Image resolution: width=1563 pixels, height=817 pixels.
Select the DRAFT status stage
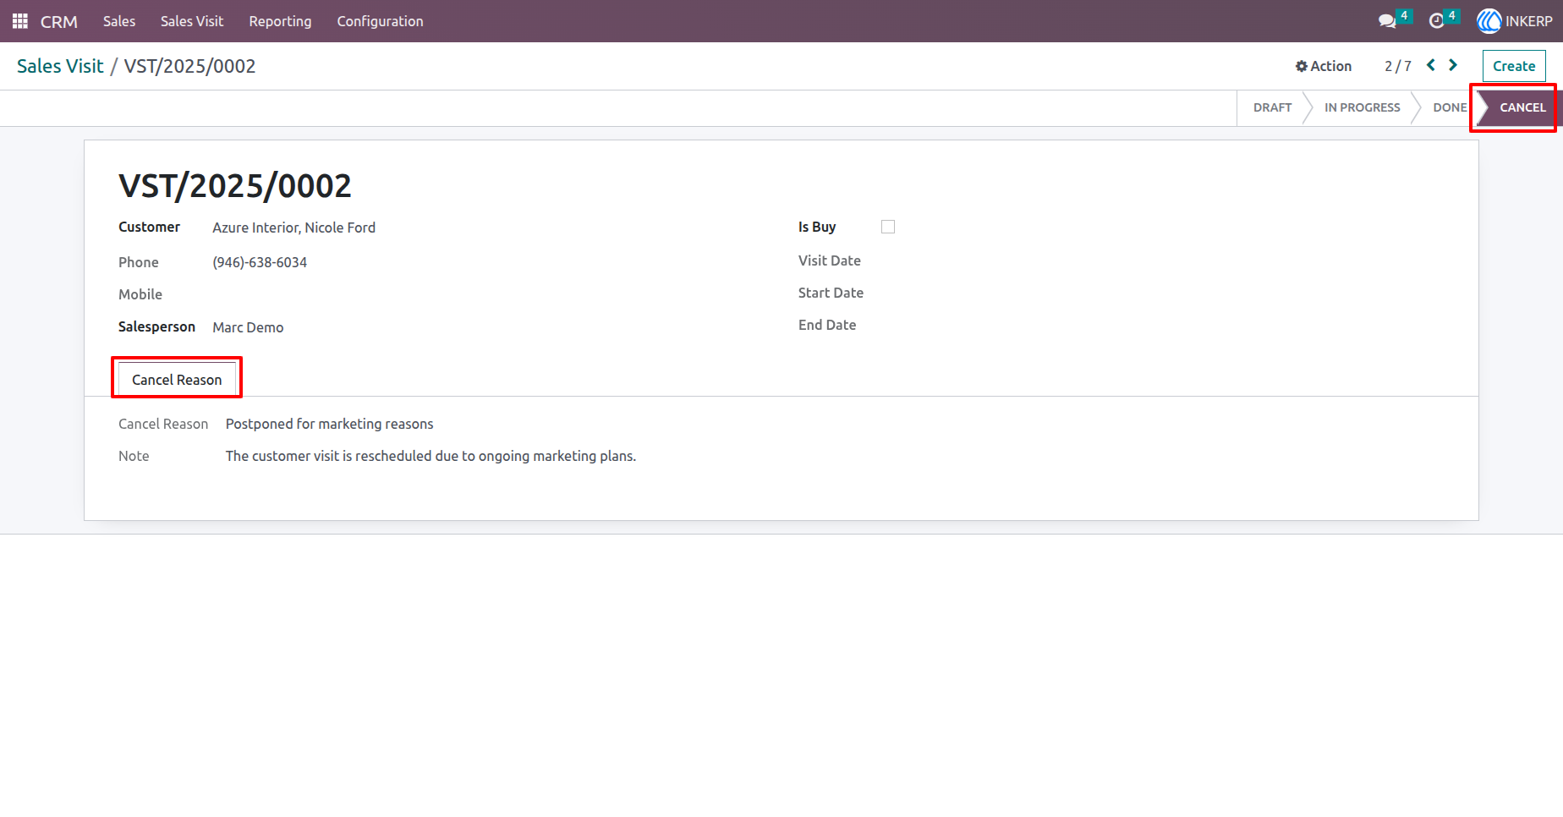tap(1272, 107)
